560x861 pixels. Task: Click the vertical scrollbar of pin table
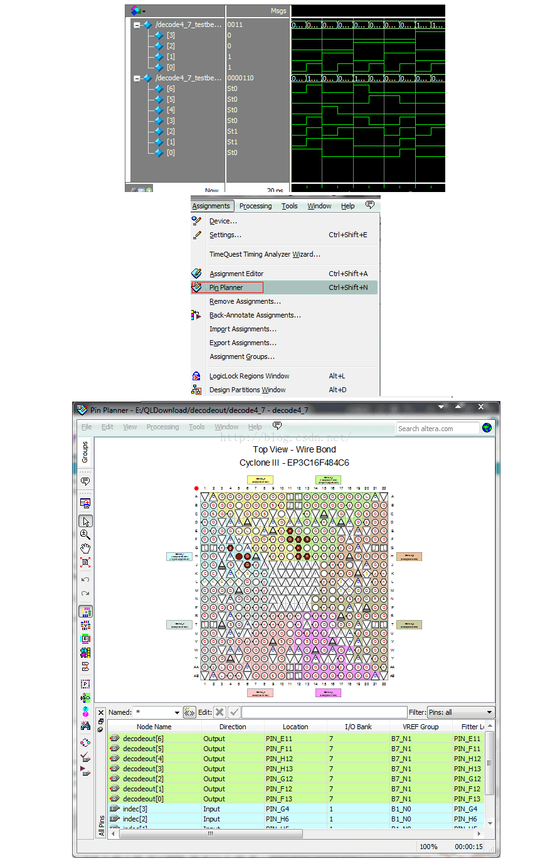(490, 763)
